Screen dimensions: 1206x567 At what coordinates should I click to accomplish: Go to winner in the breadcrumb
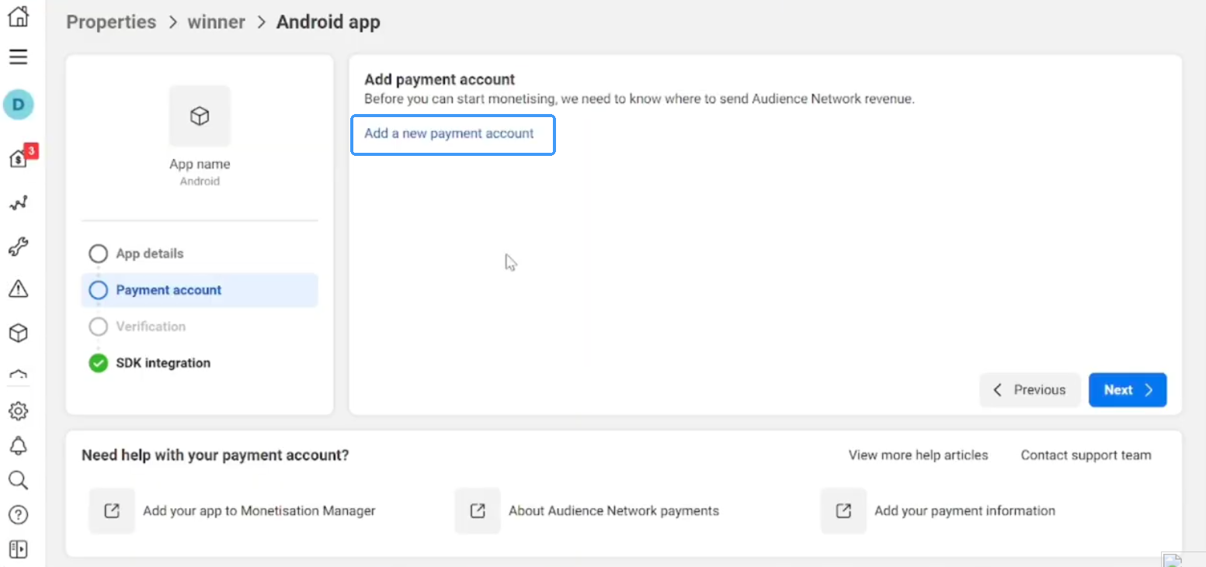pyautogui.click(x=217, y=22)
